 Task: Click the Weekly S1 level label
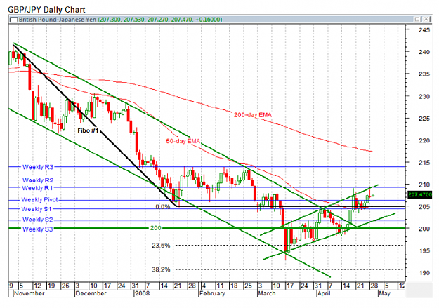click(37, 209)
